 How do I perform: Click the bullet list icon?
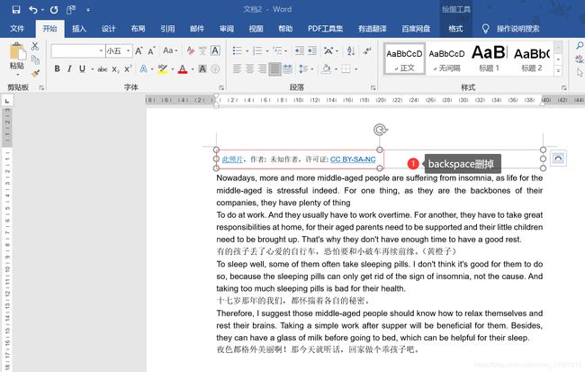(237, 50)
